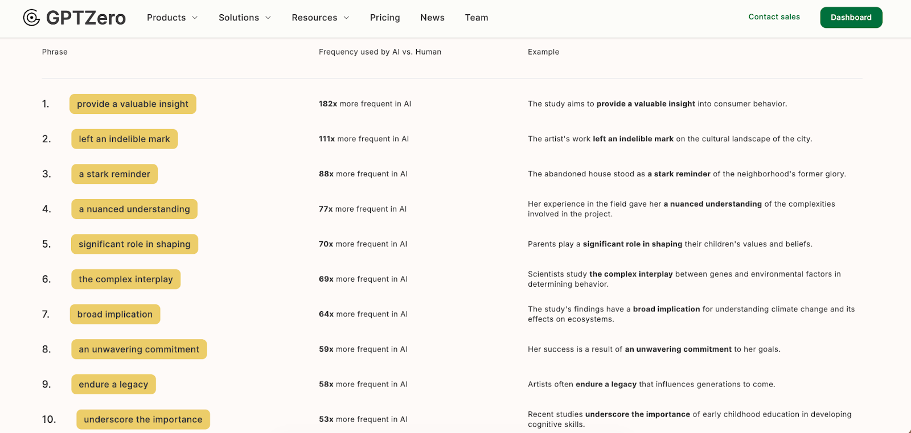Screen dimensions: 911x433
Task: Navigate to the Team page
Action: pyautogui.click(x=476, y=18)
